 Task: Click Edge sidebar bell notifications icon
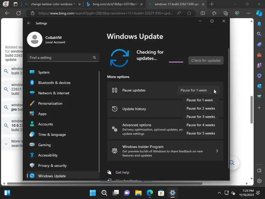[259, 24]
